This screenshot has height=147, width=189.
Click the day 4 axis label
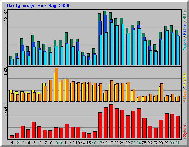[29, 143]
